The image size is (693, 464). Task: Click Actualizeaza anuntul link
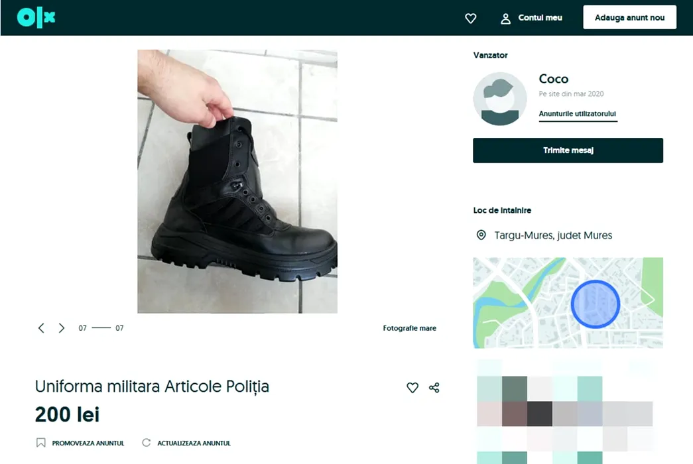[x=194, y=443]
